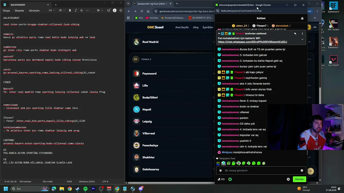Image resolution: width=344 pixels, height=193 pixels.
Task: Open a new tab in Chrome
Action: tap(177, 4)
